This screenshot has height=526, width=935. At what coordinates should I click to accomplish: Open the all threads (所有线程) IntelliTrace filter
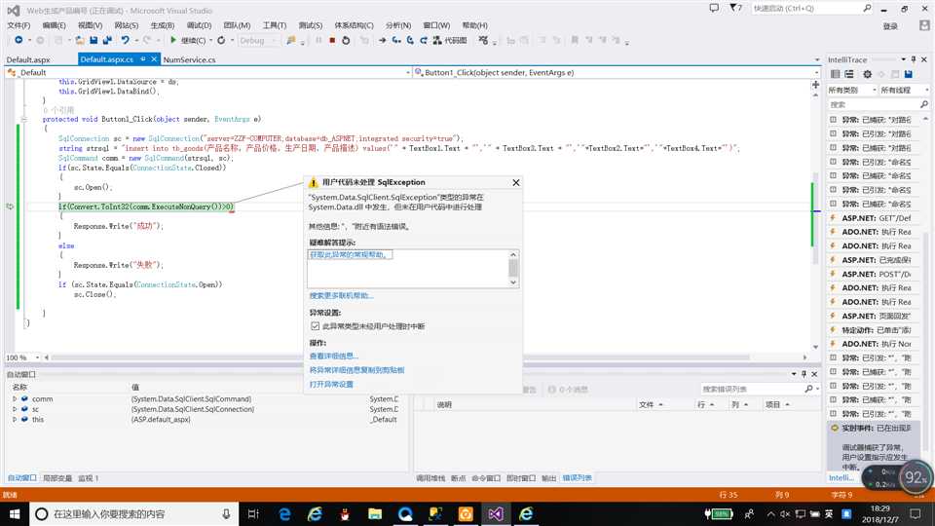904,90
